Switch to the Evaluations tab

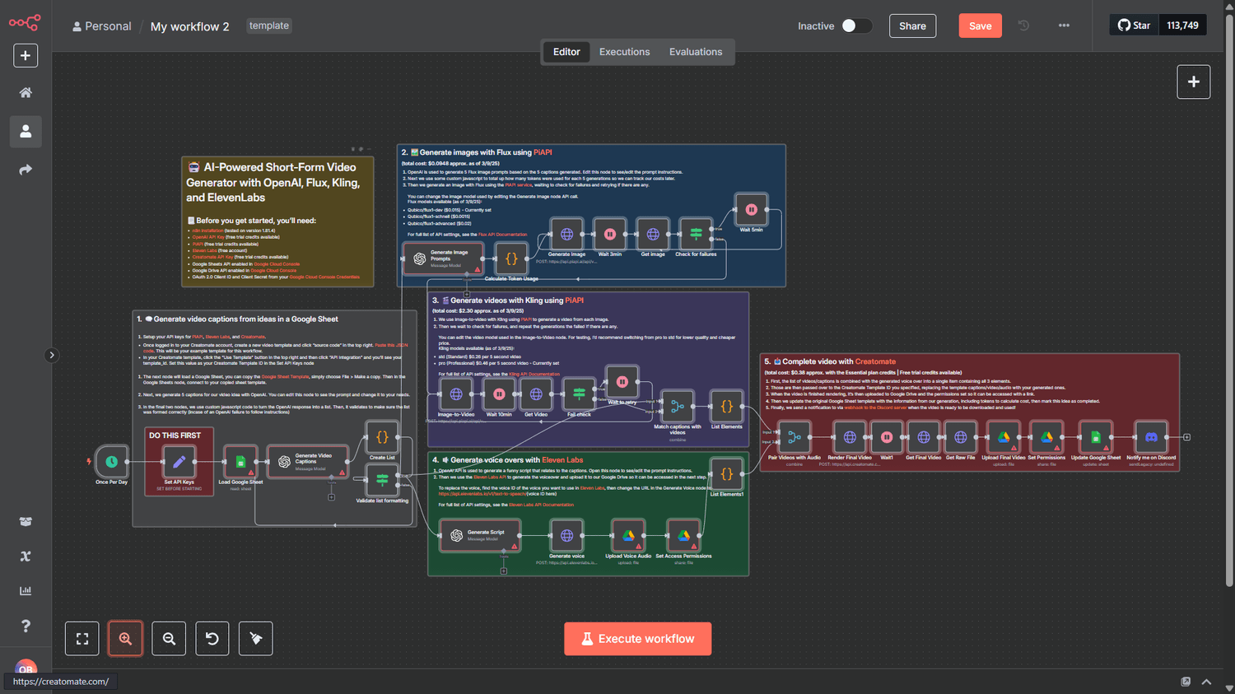[696, 52]
